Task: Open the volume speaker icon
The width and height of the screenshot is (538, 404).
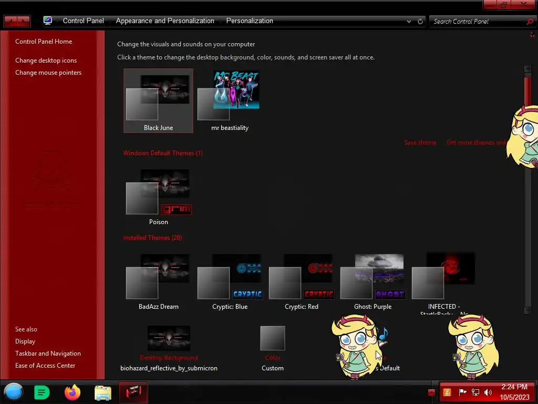Action: click(488, 392)
